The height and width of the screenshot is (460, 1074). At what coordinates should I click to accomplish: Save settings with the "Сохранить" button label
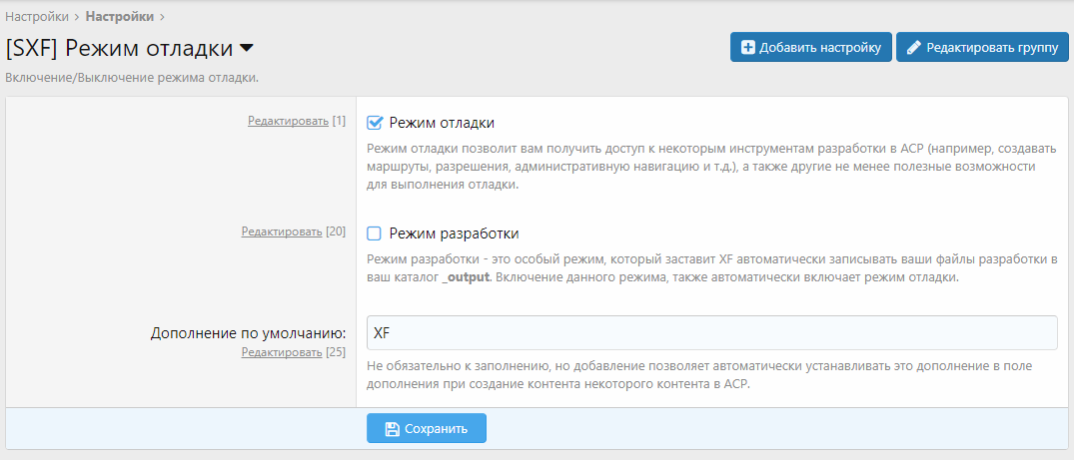[x=436, y=429]
